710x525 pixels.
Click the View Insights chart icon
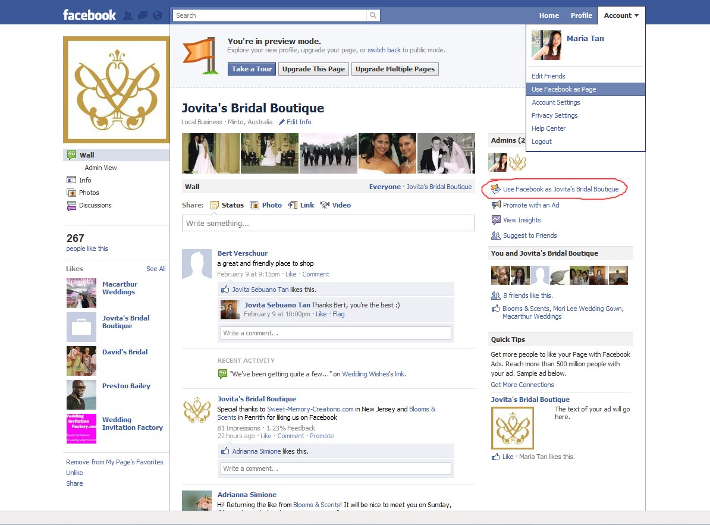pos(496,220)
